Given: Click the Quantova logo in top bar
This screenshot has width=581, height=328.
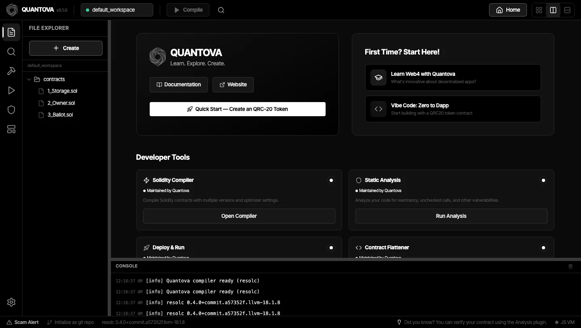Looking at the screenshot, I should click(x=12, y=10).
